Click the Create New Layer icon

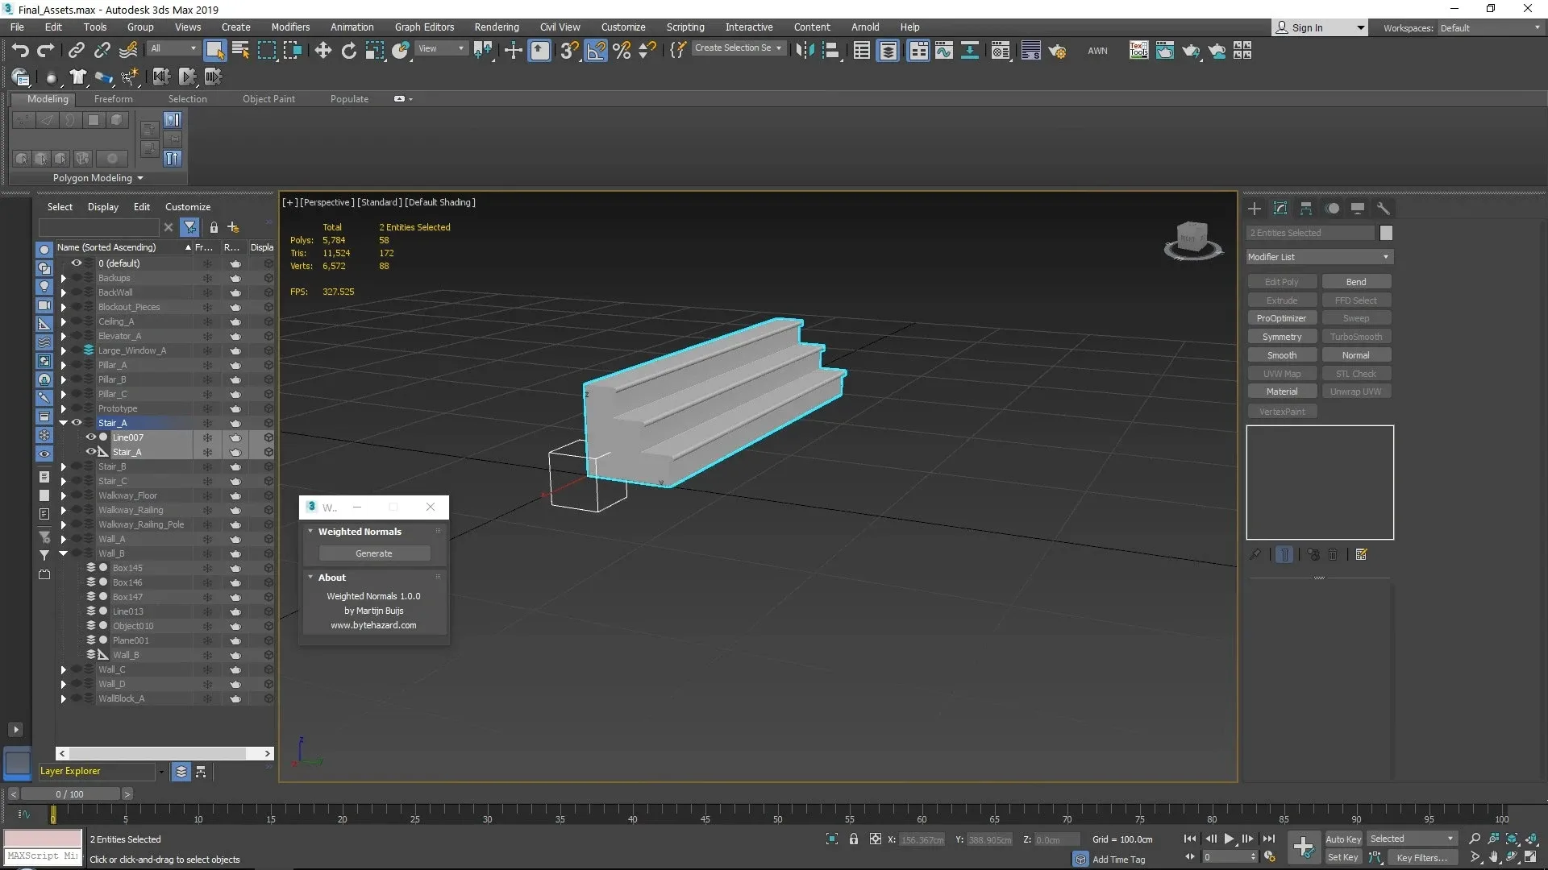(233, 227)
